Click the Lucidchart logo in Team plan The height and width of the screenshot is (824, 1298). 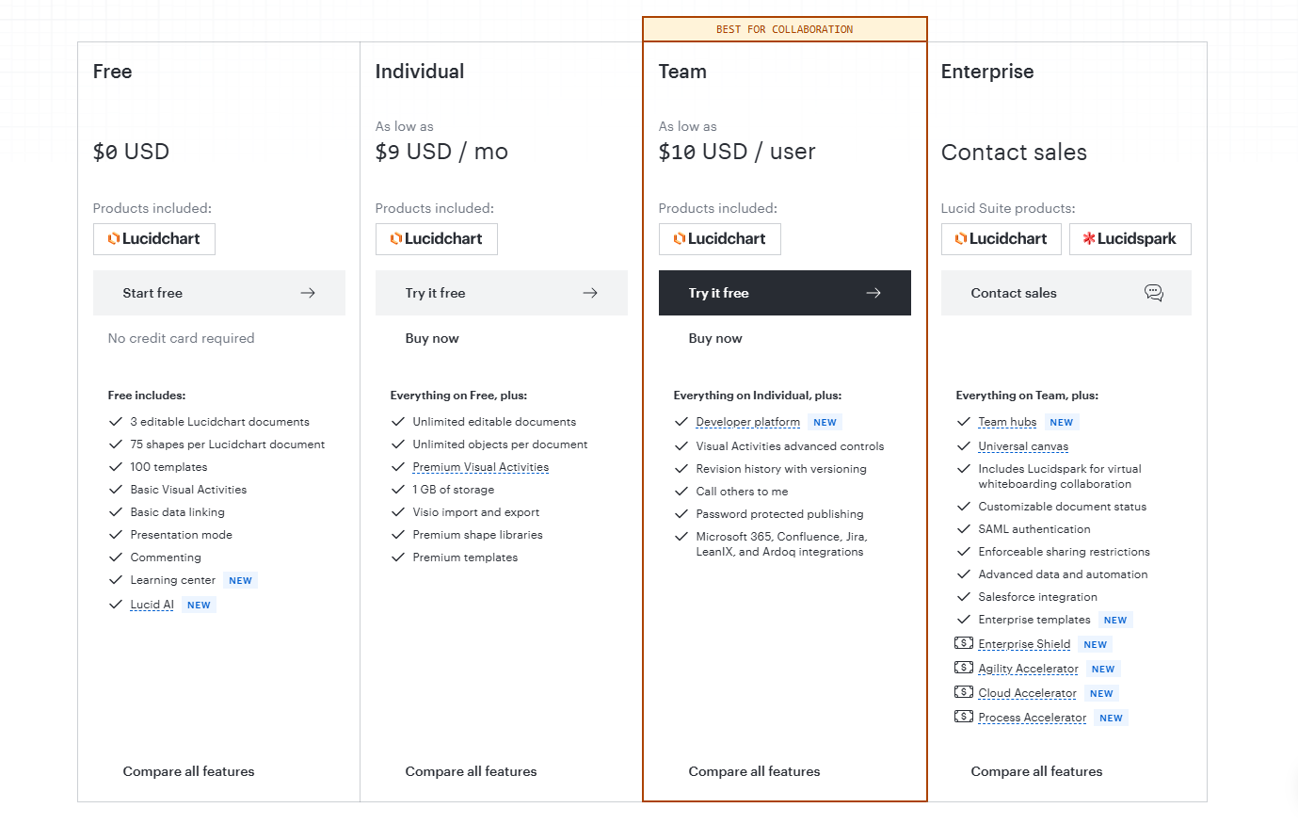pos(720,239)
